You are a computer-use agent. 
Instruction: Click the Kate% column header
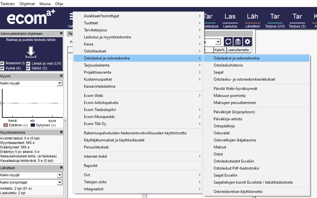(219, 50)
